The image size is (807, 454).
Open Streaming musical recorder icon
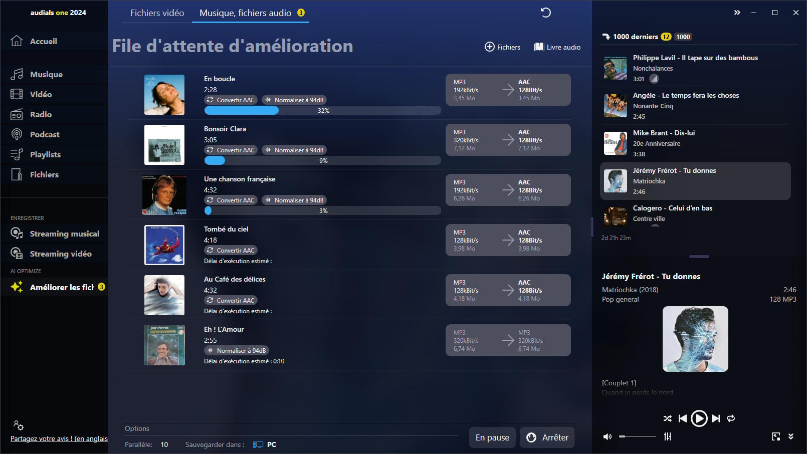[17, 234]
